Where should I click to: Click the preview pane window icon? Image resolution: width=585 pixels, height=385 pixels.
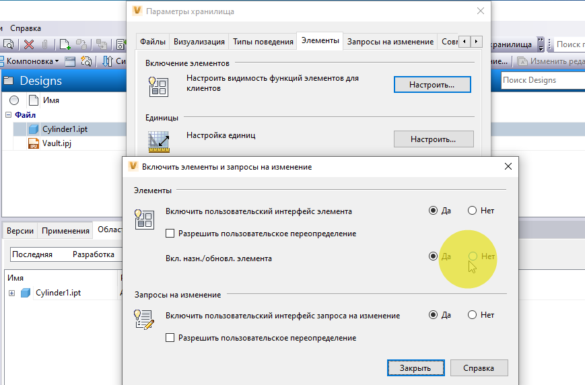coord(70,61)
